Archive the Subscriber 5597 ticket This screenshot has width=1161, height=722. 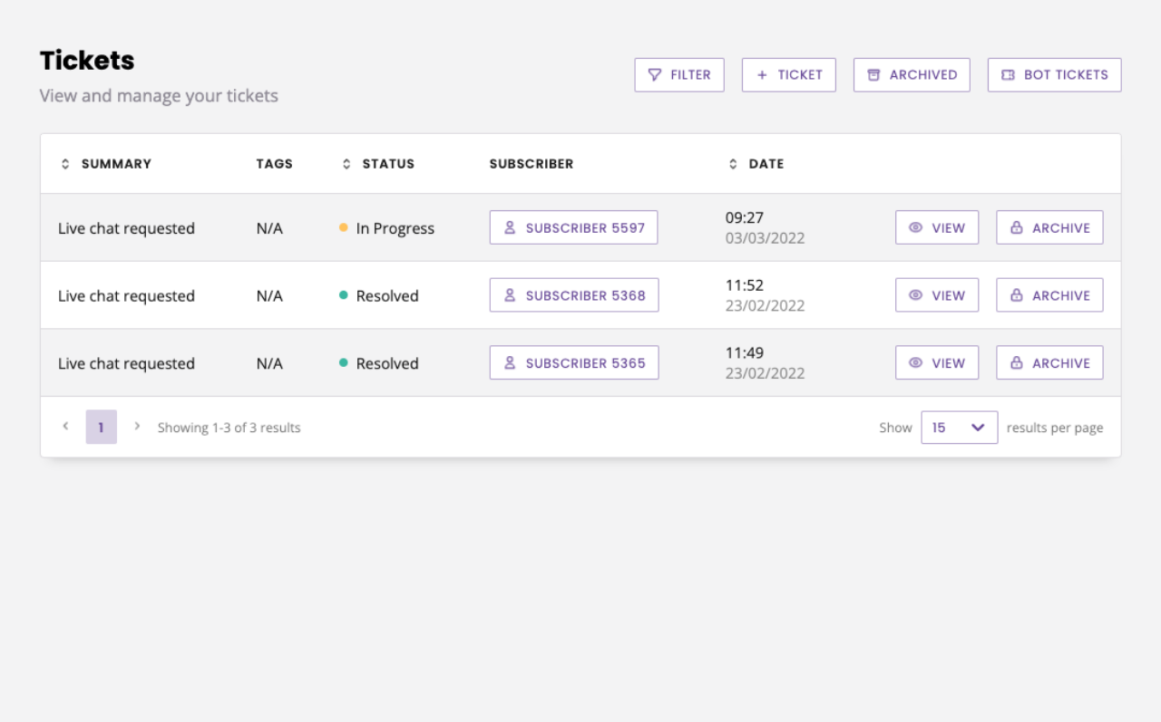point(1050,228)
